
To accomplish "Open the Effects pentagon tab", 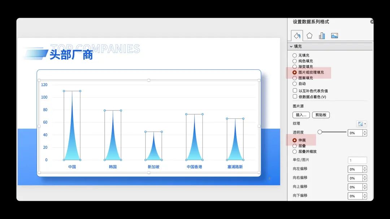I will pyautogui.click(x=309, y=36).
